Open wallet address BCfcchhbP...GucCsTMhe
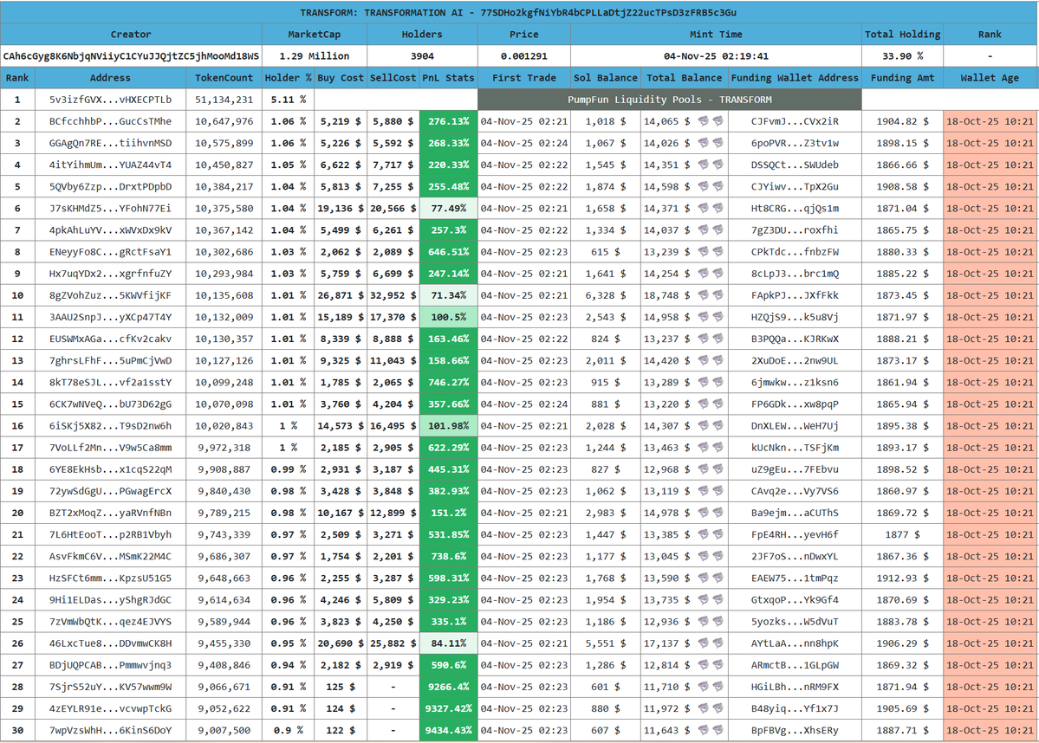This screenshot has height=743, width=1039. pyautogui.click(x=110, y=121)
